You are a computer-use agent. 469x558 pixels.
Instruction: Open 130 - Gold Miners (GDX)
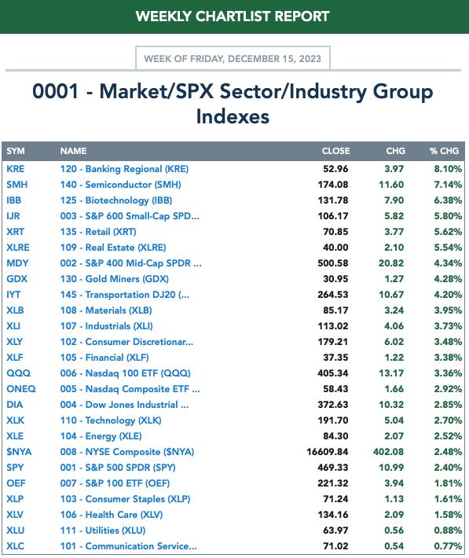click(114, 279)
